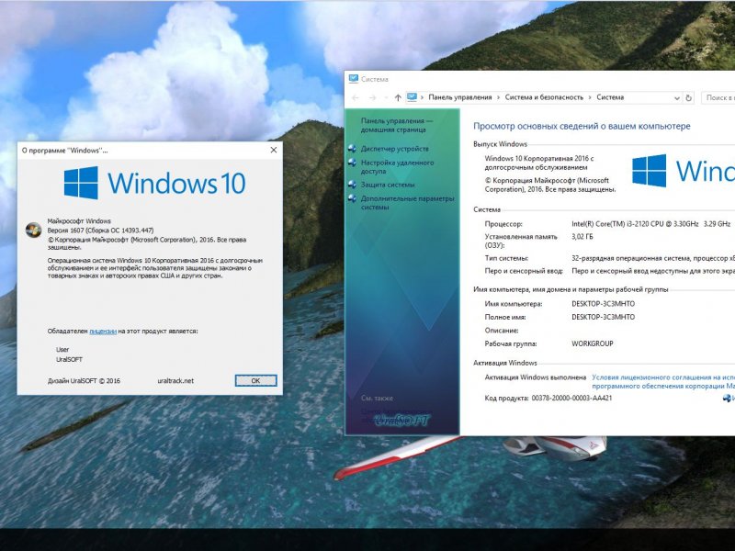Select the Система breadcrumb in the address bar
This screenshot has height=551, width=735.
point(610,97)
